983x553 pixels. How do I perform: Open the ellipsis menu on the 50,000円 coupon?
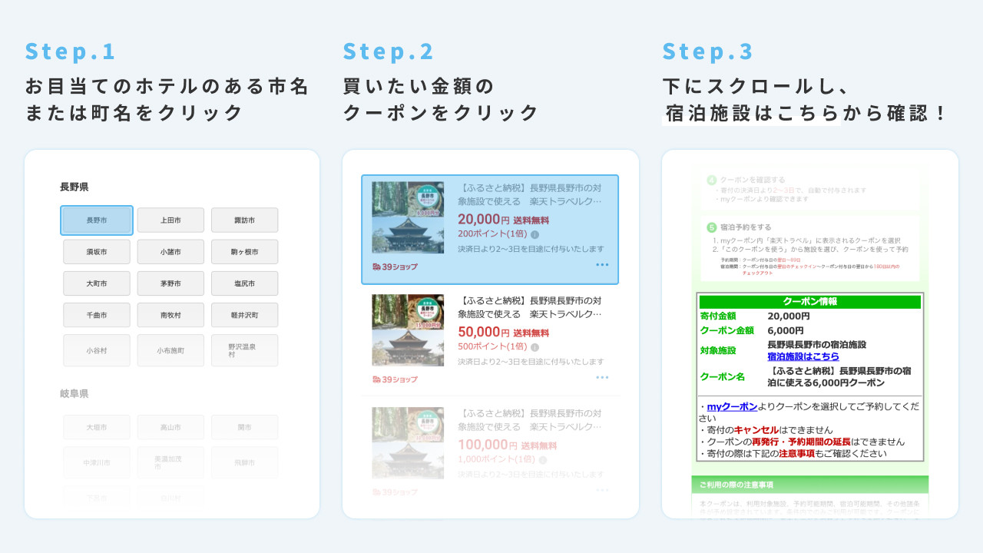(602, 376)
